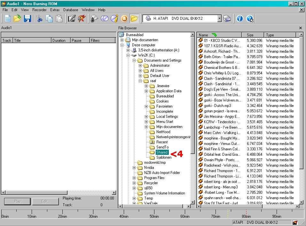Click the green sort arrow in Name header
Image resolution: width=306 pixels, height=226 pixels.
point(214,35)
